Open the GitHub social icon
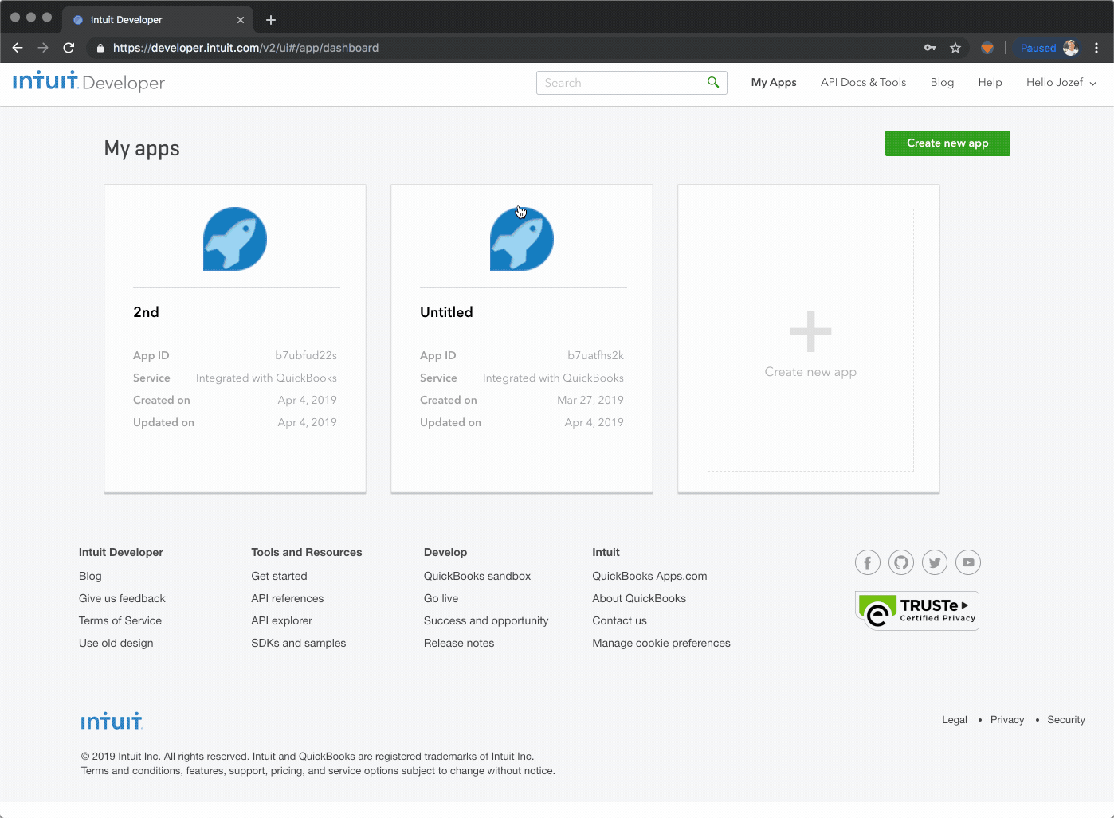This screenshot has width=1114, height=818. click(x=901, y=562)
